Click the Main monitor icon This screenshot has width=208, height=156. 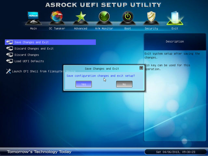pyautogui.click(x=33, y=18)
